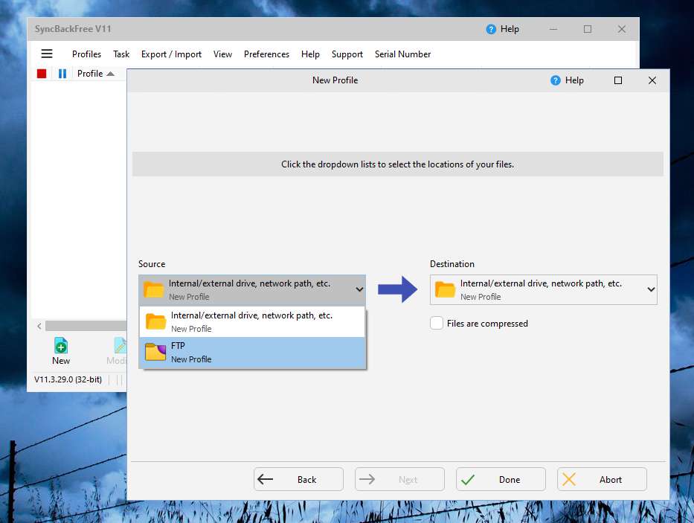
Task: Click the Help icon in New Profile dialog
Action: click(x=556, y=80)
